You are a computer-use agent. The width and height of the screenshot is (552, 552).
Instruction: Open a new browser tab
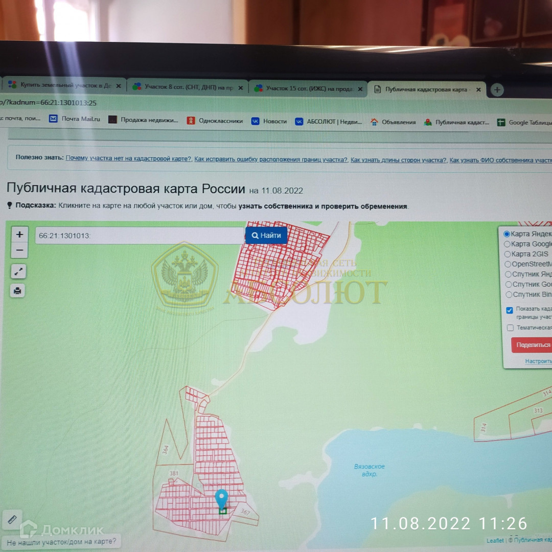point(497,90)
